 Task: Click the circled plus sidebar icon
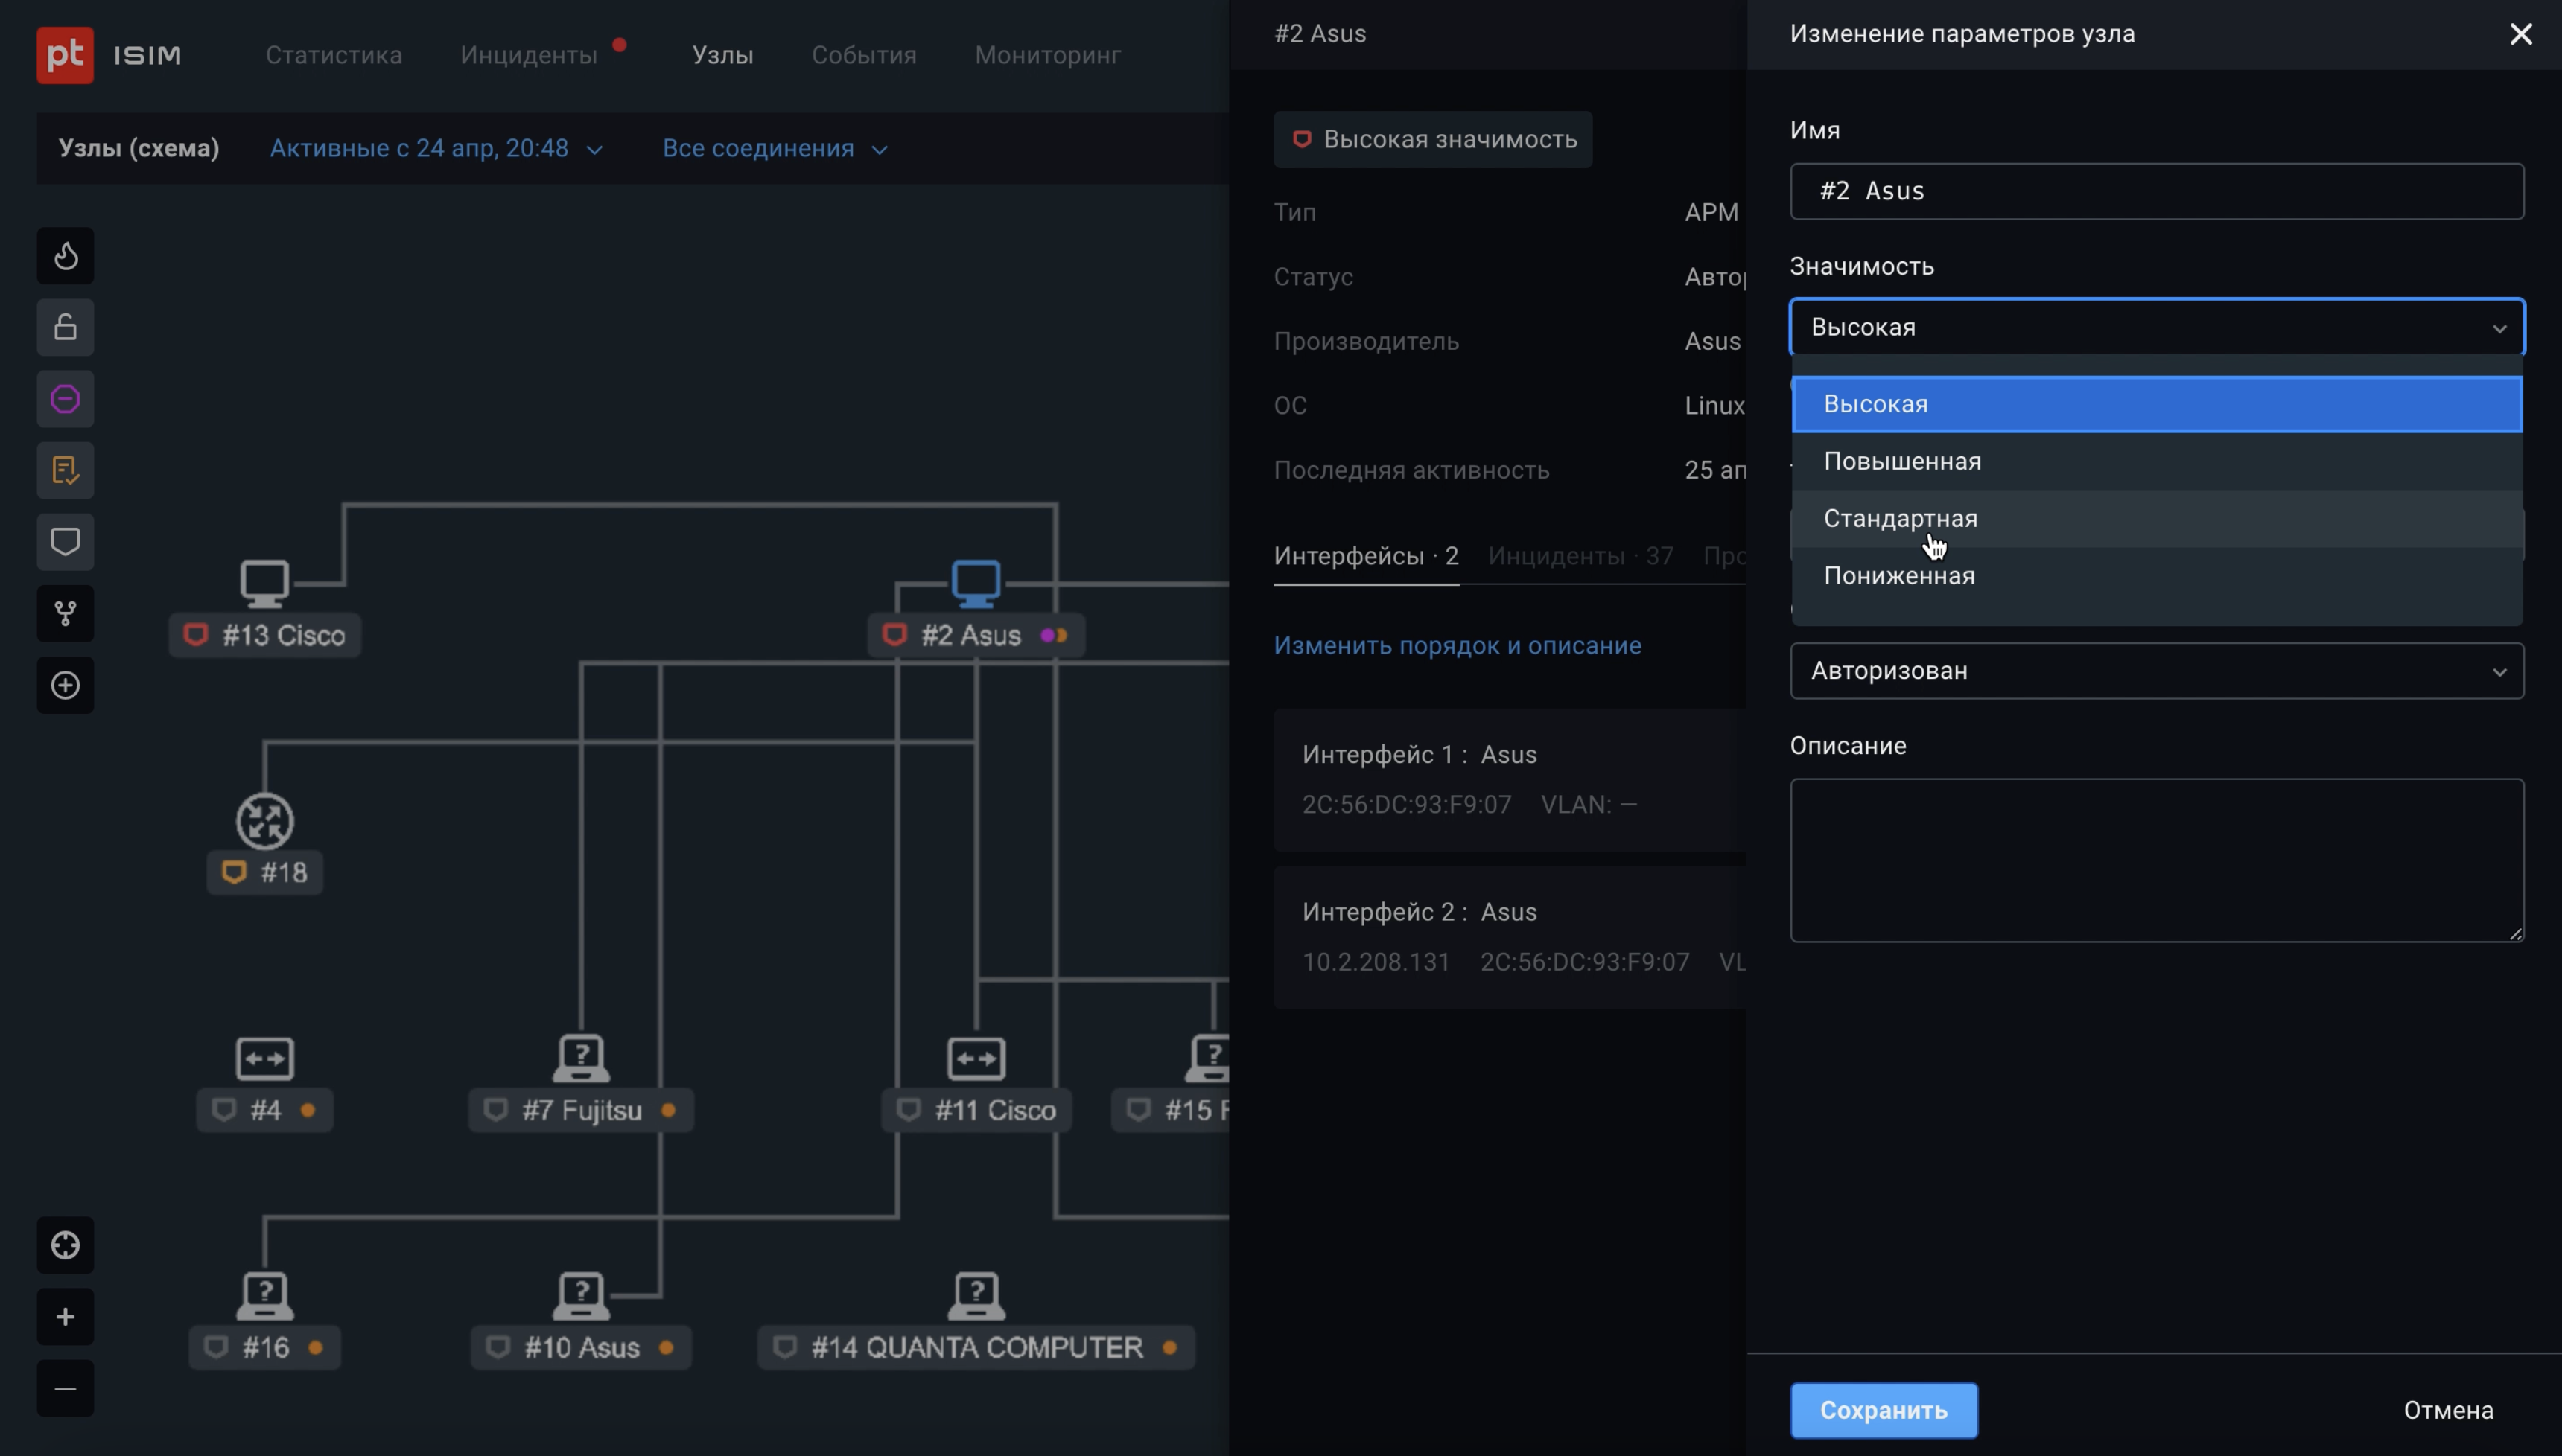[x=65, y=685]
